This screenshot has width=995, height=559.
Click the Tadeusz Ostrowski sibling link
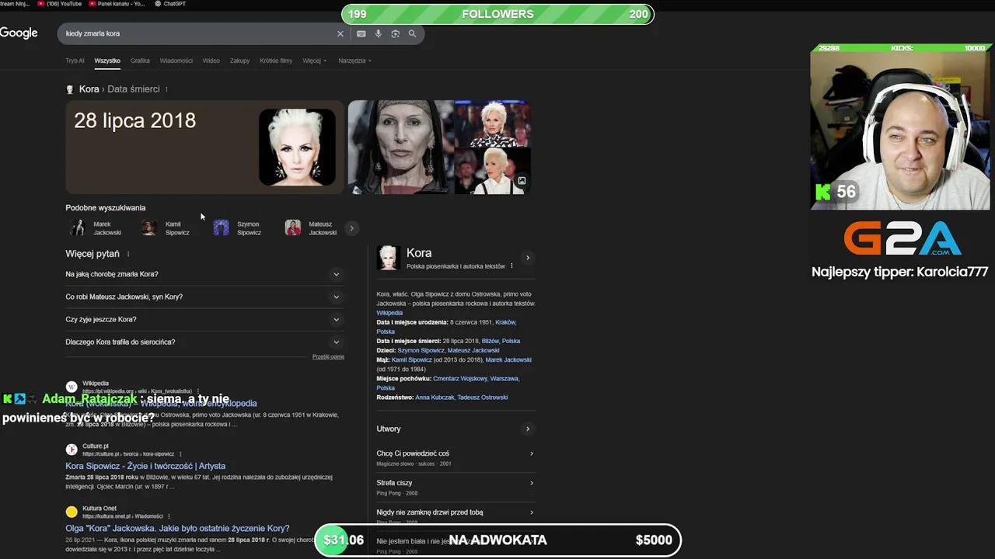tap(482, 398)
